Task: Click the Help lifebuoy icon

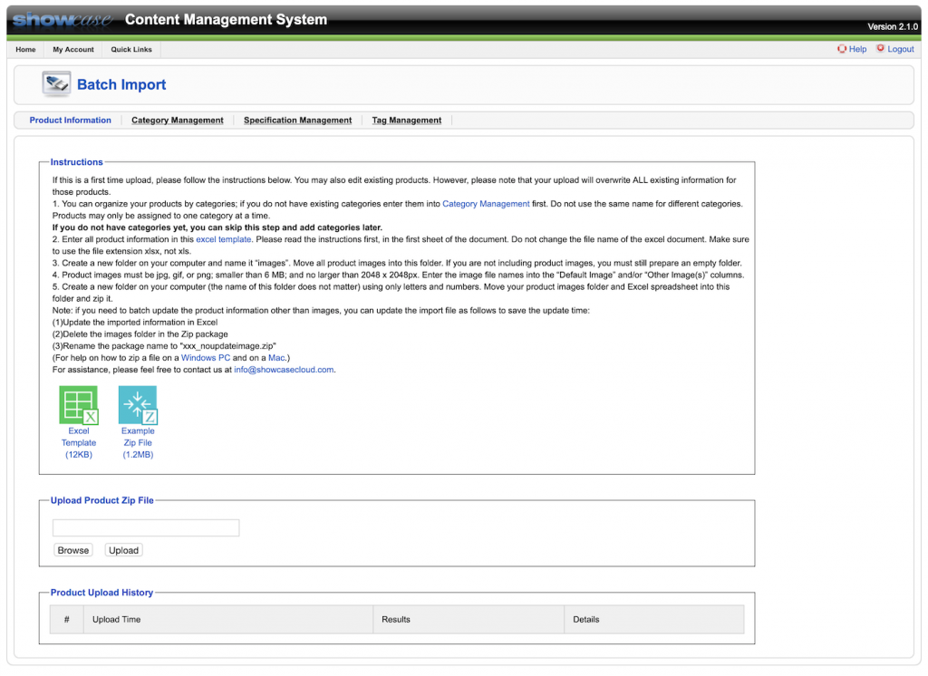Action: tap(842, 49)
